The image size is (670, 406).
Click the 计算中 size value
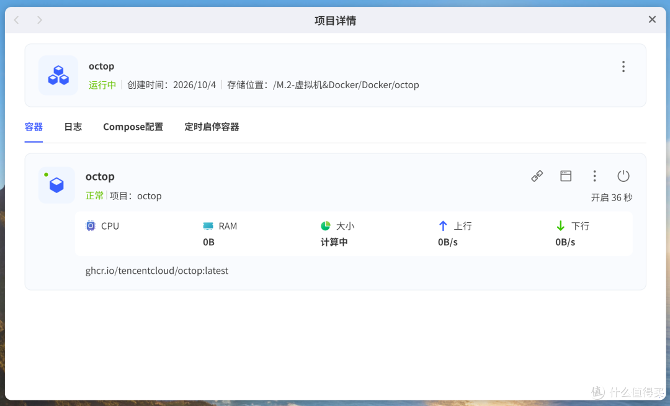pos(334,242)
